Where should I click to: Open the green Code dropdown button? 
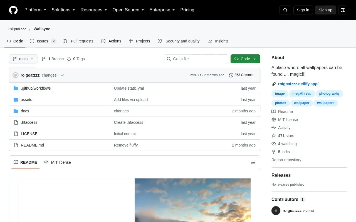pyautogui.click(x=245, y=59)
